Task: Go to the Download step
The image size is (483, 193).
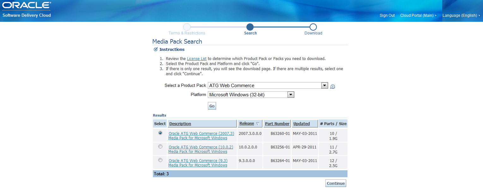Action: click(313, 33)
